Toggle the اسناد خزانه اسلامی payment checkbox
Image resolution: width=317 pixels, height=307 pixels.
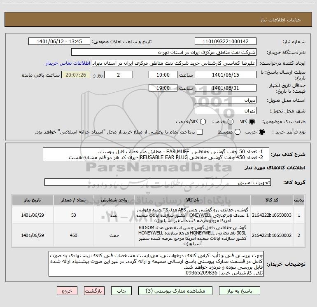[x=200, y=132]
